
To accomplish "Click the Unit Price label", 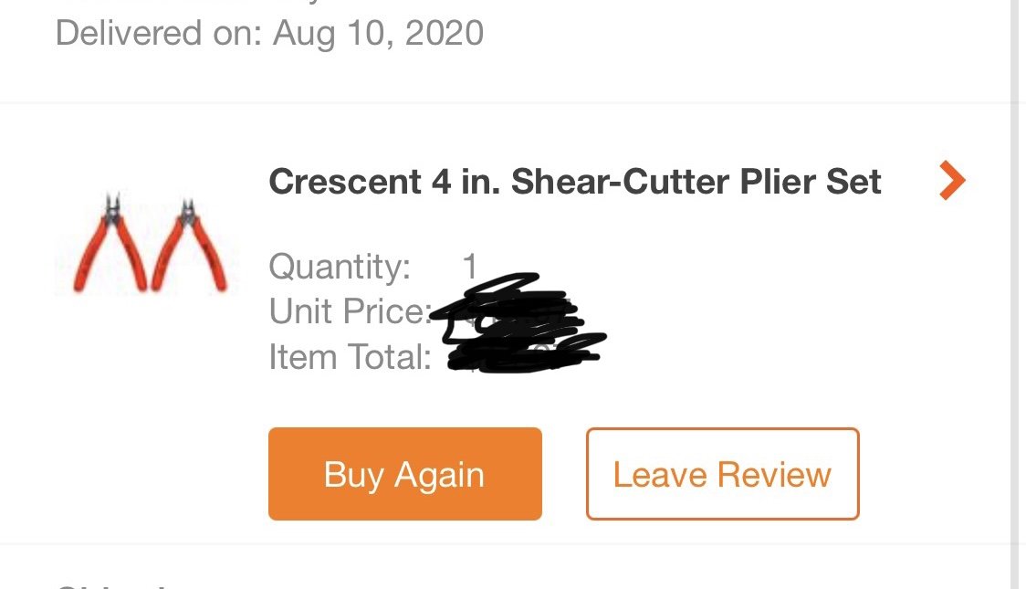I will point(351,310).
